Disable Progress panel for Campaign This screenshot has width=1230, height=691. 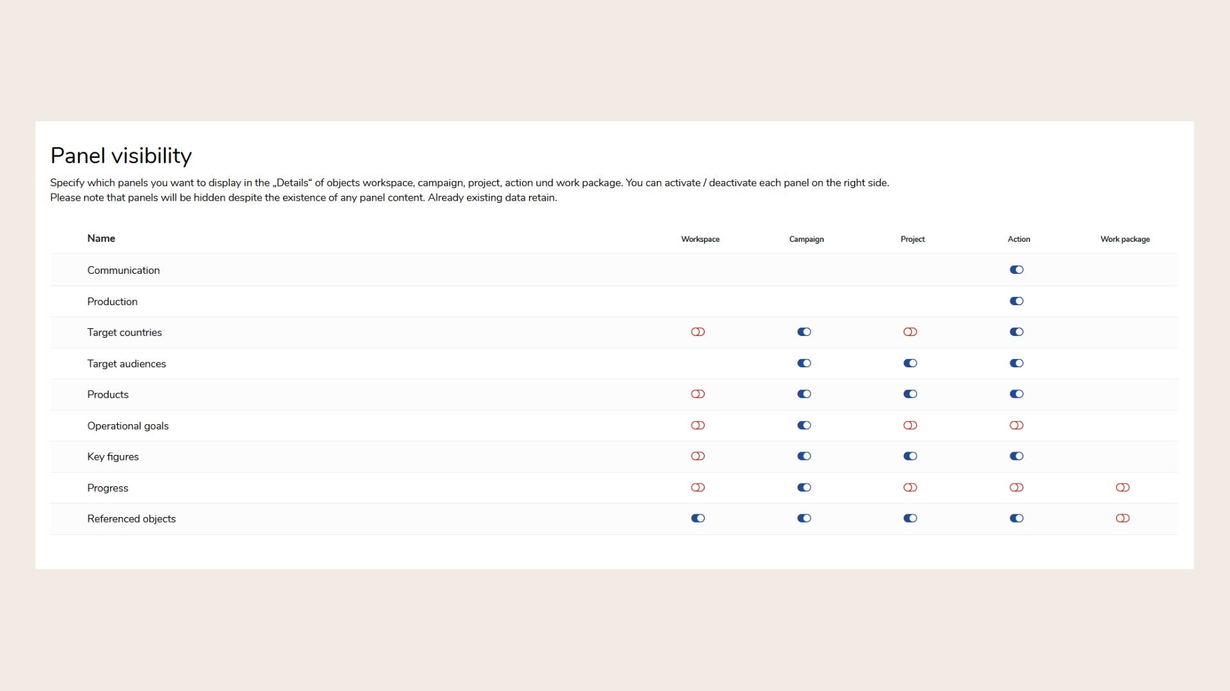click(x=804, y=488)
